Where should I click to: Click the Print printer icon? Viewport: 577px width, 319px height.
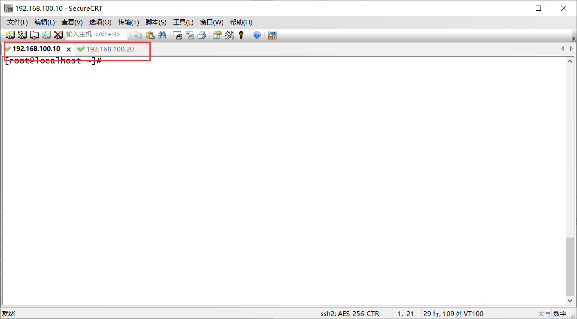tap(202, 35)
